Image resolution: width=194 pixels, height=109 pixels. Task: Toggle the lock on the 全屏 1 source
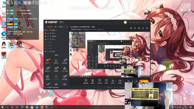point(48,51)
